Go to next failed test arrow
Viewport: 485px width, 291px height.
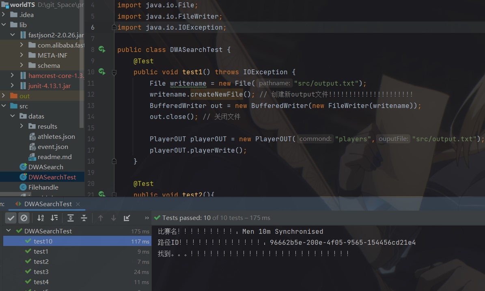pyautogui.click(x=114, y=218)
